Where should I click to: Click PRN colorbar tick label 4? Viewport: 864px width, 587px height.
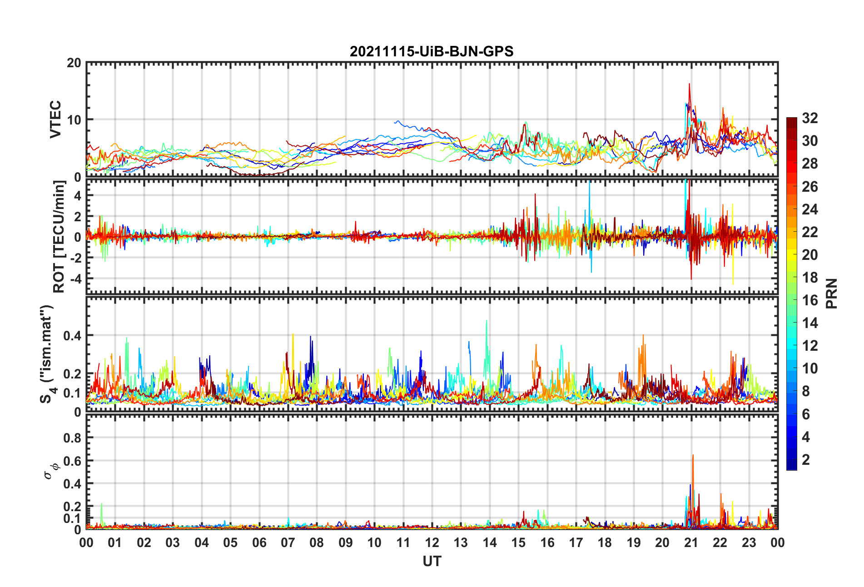tap(806, 437)
